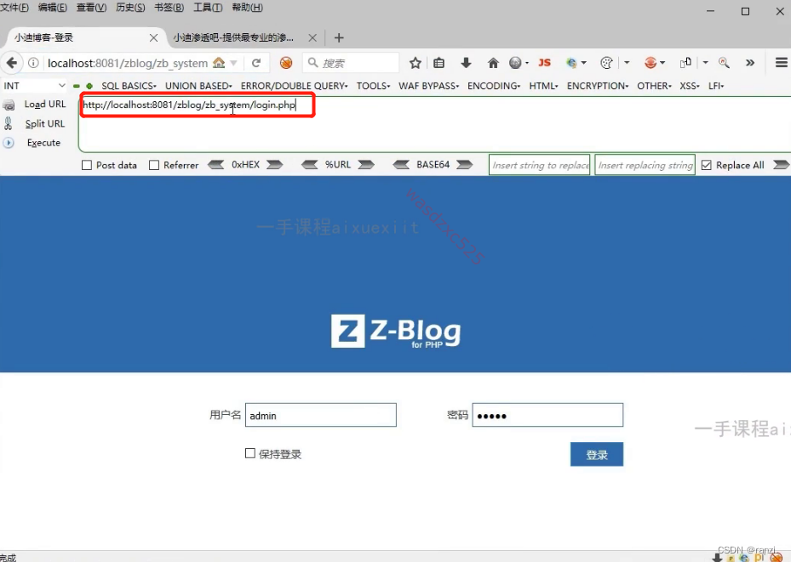The width and height of the screenshot is (791, 562).
Task: Open 历史(S) menu
Action: pyautogui.click(x=130, y=8)
